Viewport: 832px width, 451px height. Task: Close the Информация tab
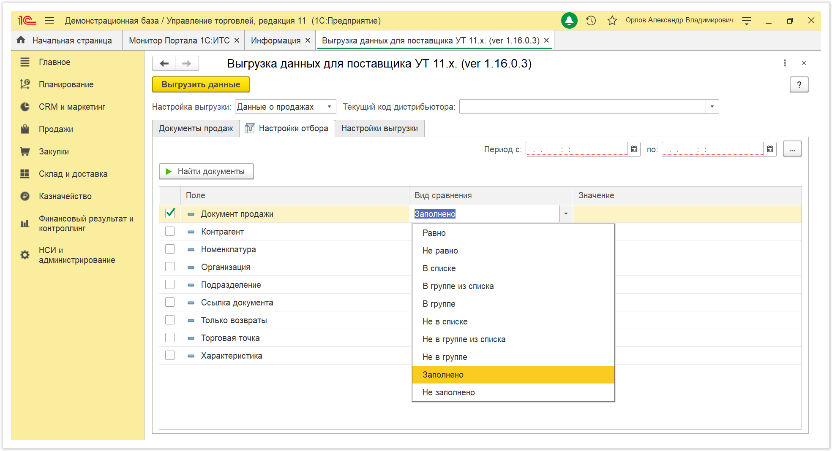pos(308,40)
